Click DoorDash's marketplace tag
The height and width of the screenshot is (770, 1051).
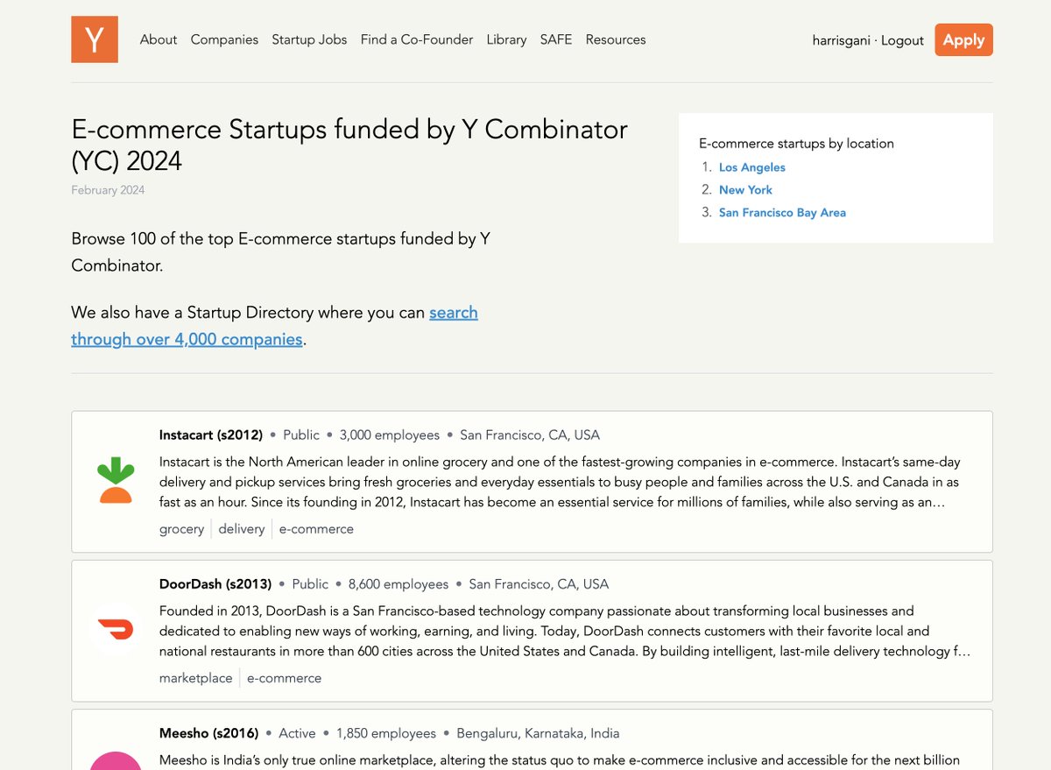tap(196, 678)
